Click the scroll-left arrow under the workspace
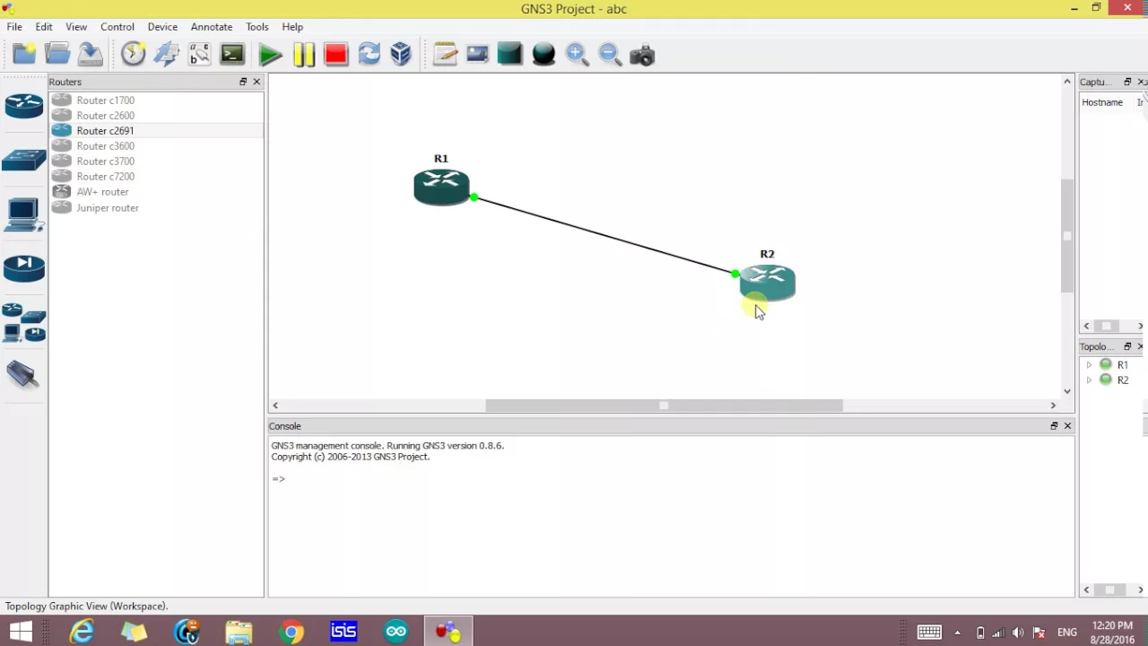Image resolution: width=1148 pixels, height=646 pixels. pos(275,406)
